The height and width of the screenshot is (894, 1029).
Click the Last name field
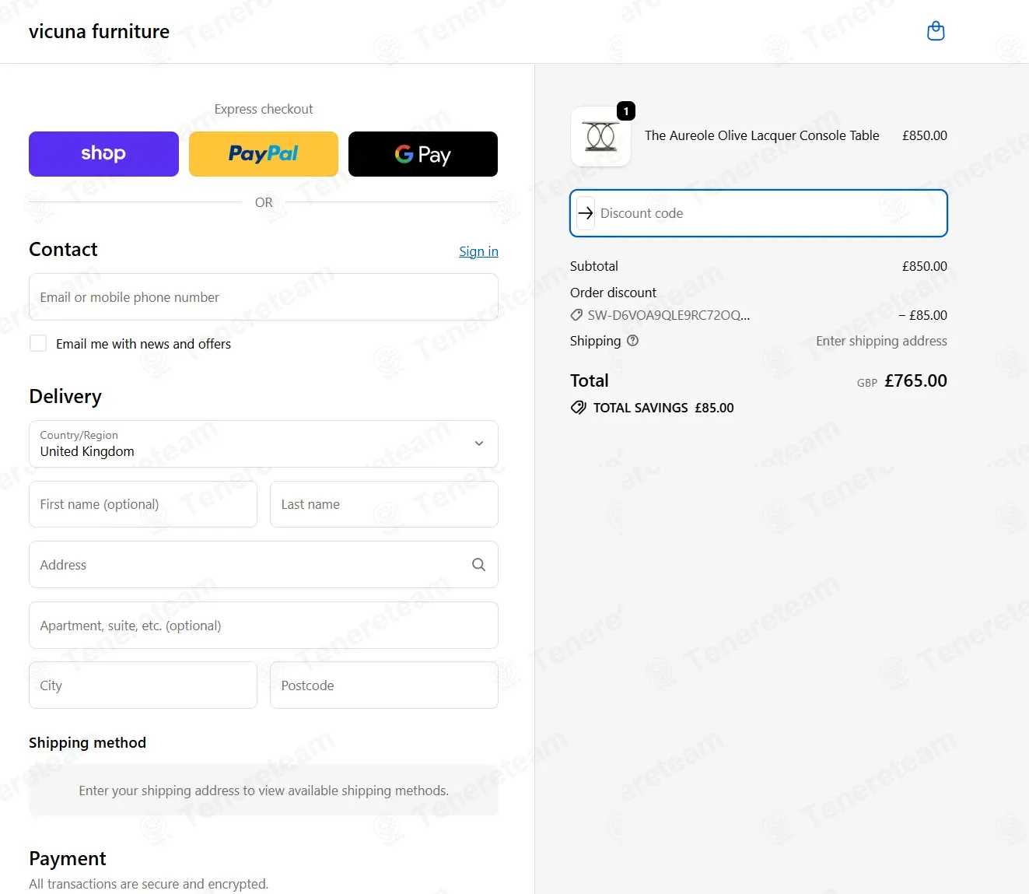click(384, 504)
